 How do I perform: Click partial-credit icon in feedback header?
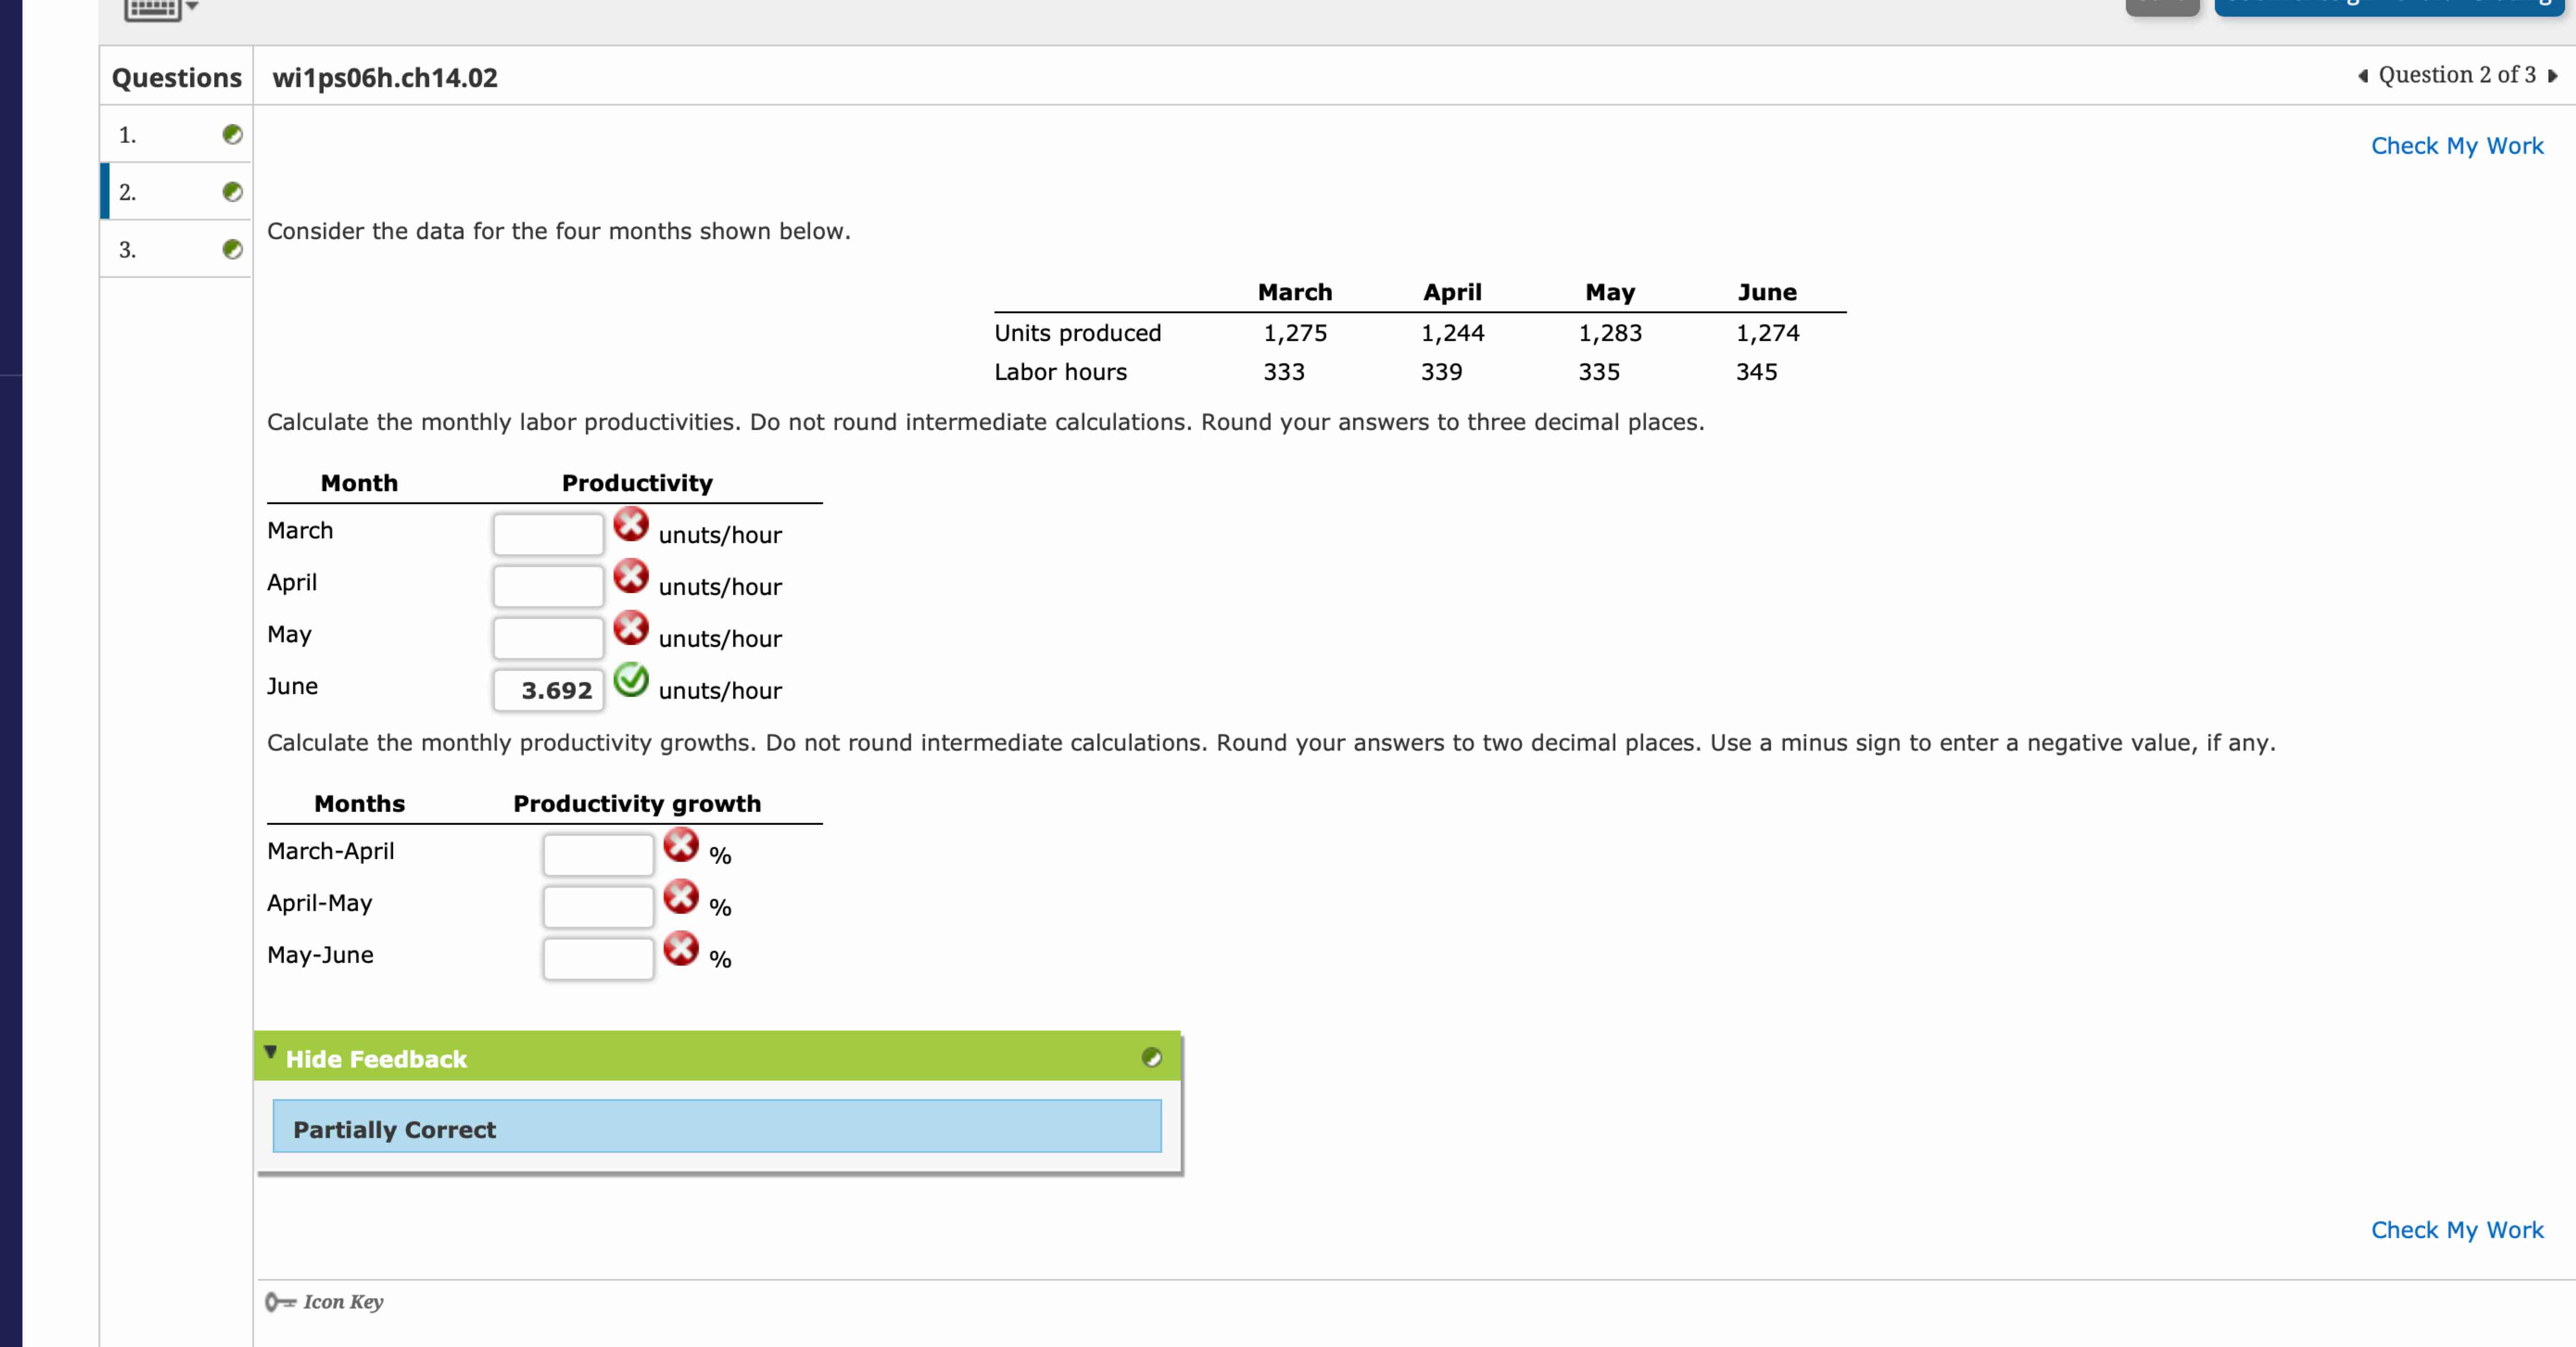tap(1151, 1058)
